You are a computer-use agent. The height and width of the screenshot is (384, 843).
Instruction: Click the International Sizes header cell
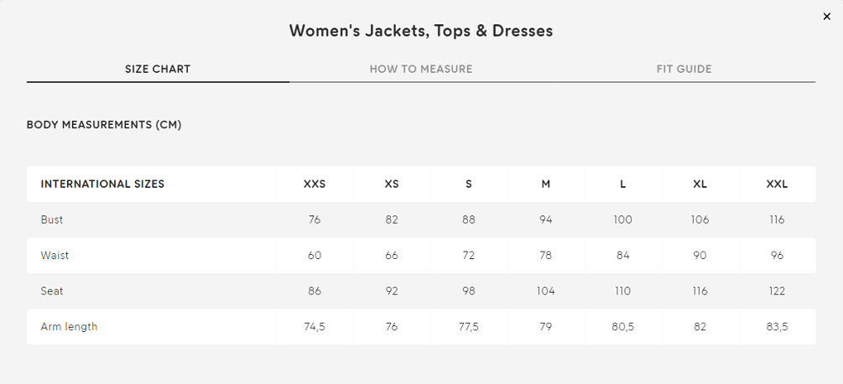point(102,184)
